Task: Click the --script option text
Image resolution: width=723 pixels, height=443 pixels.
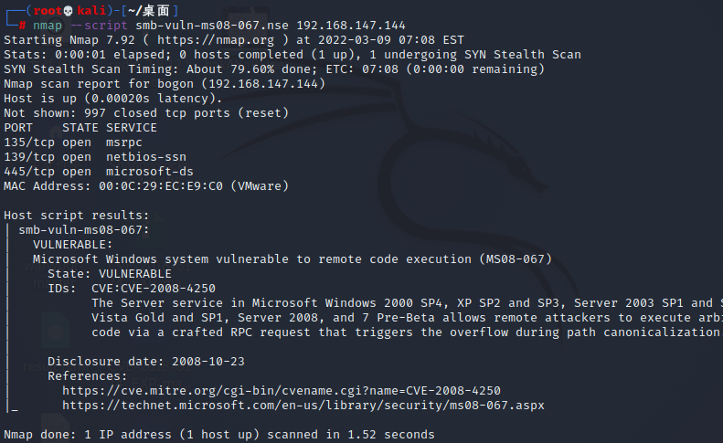Action: (x=99, y=25)
